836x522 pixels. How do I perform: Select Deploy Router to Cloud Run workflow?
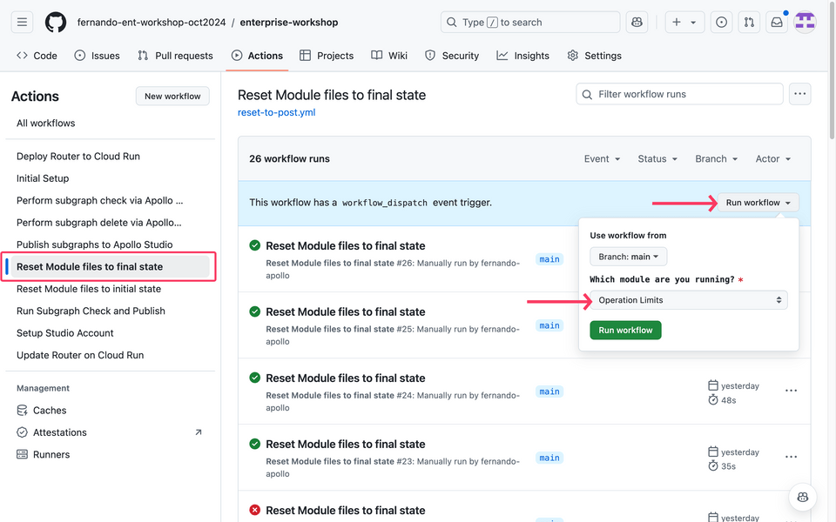pos(78,156)
